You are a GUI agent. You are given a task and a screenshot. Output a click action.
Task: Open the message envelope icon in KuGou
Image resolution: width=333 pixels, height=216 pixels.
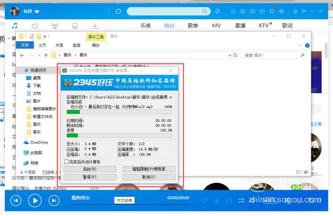click(262, 11)
